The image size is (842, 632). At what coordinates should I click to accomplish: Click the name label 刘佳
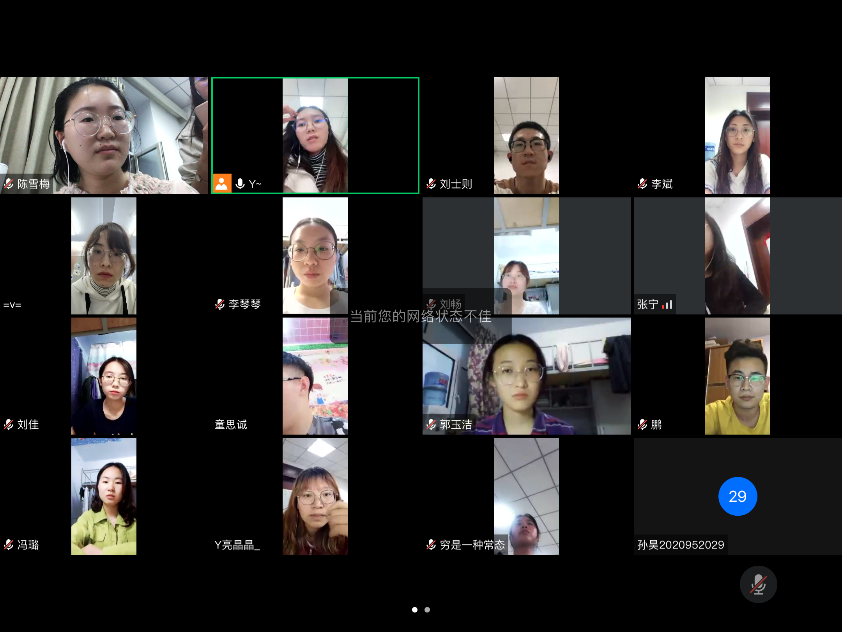(x=28, y=424)
